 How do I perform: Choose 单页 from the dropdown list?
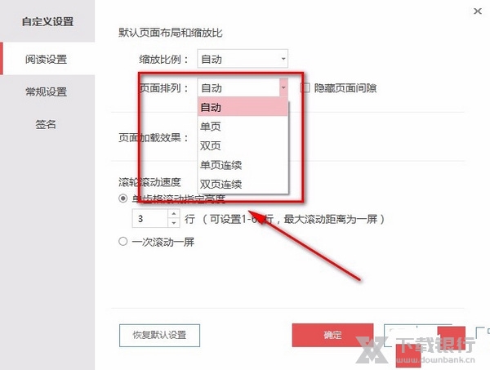[243, 127]
